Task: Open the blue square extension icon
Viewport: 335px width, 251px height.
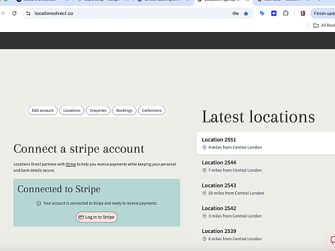Action: (274, 13)
